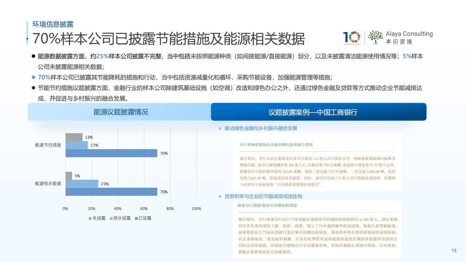Click the dark blue 70% bar for 能源相关数据
The width and height of the screenshot is (466, 262).
coord(111,192)
